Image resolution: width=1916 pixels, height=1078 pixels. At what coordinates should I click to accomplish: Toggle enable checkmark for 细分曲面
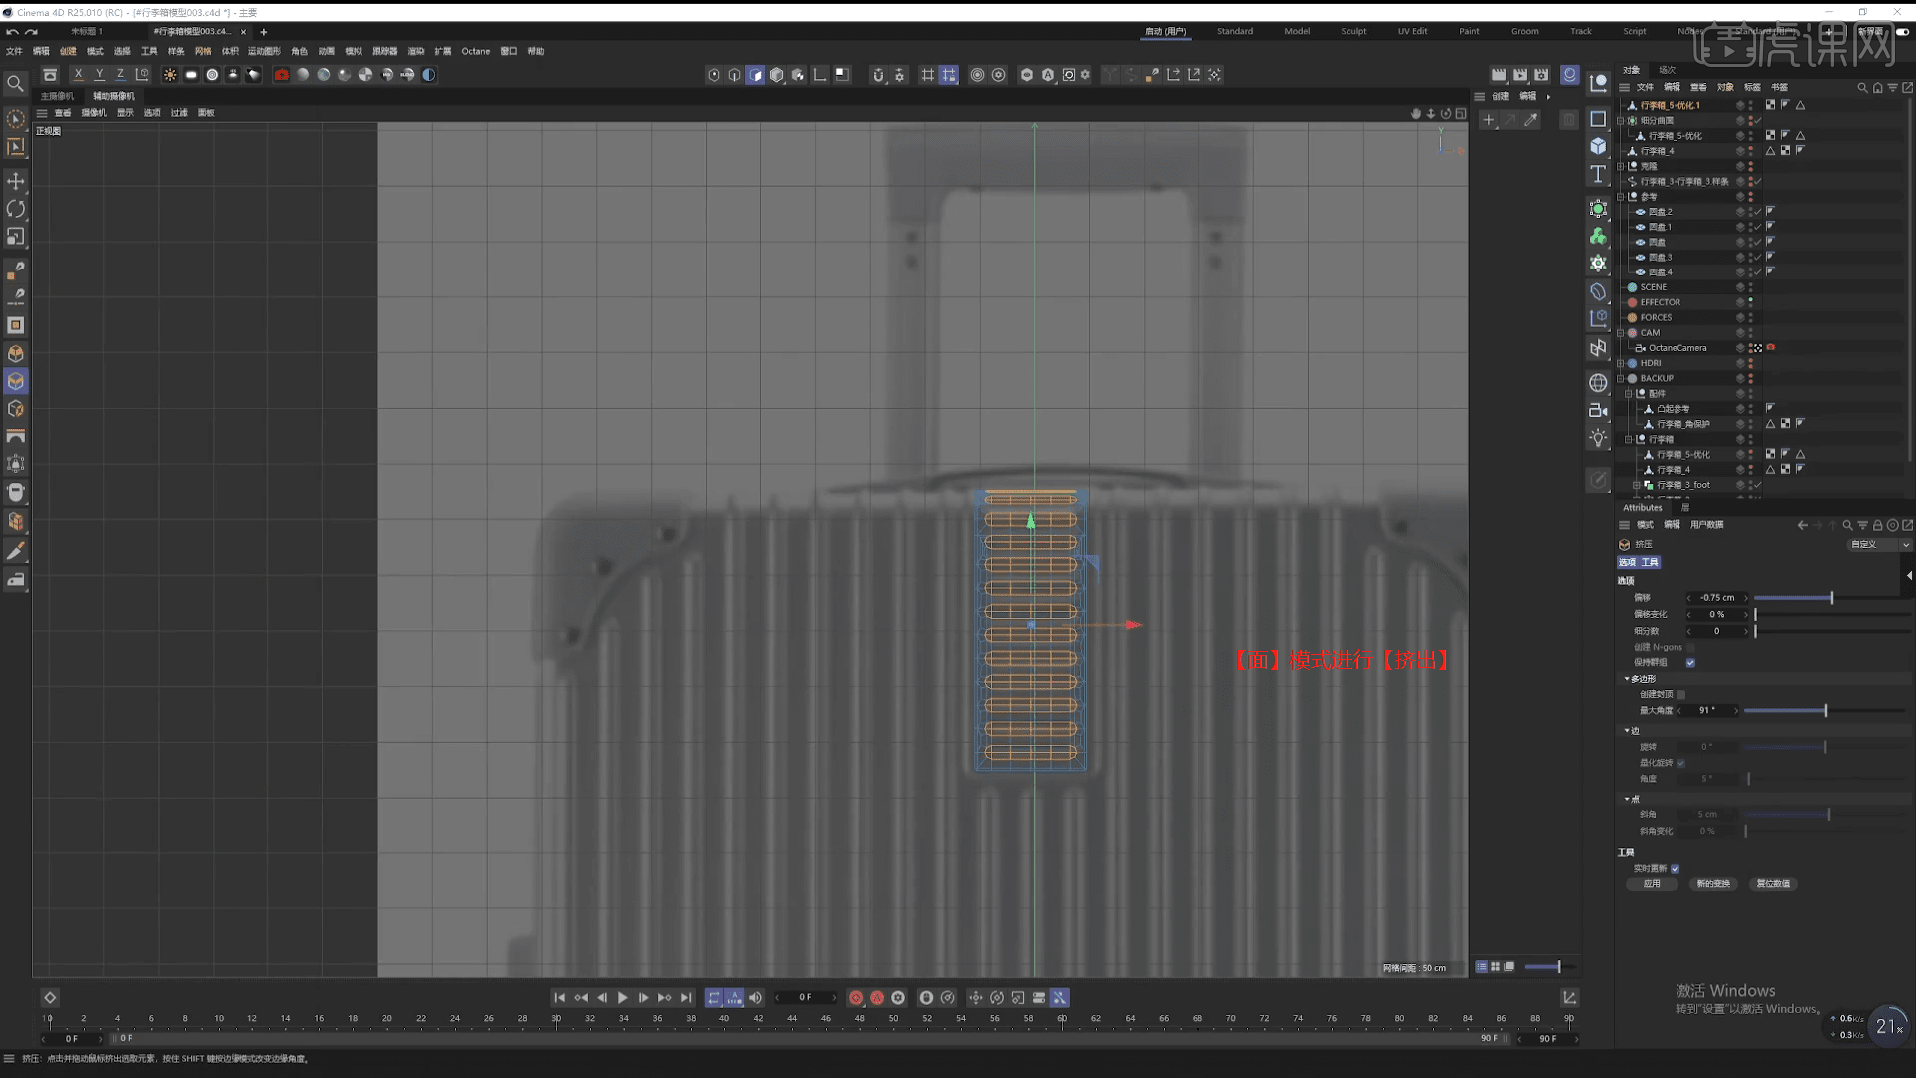(1758, 121)
